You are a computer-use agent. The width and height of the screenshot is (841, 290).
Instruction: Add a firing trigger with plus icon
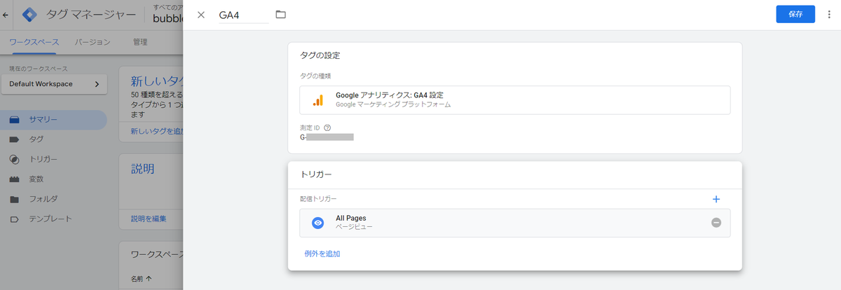(716, 199)
